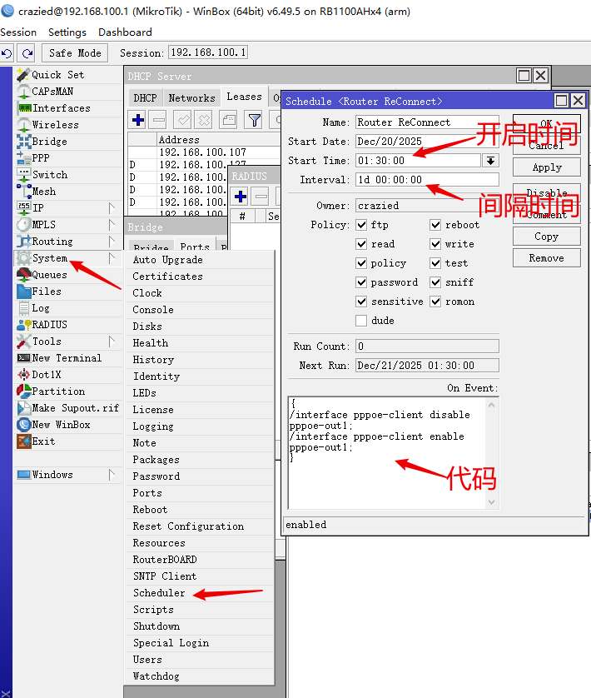Click the Interval input field
The width and height of the screenshot is (591, 698).
426,180
